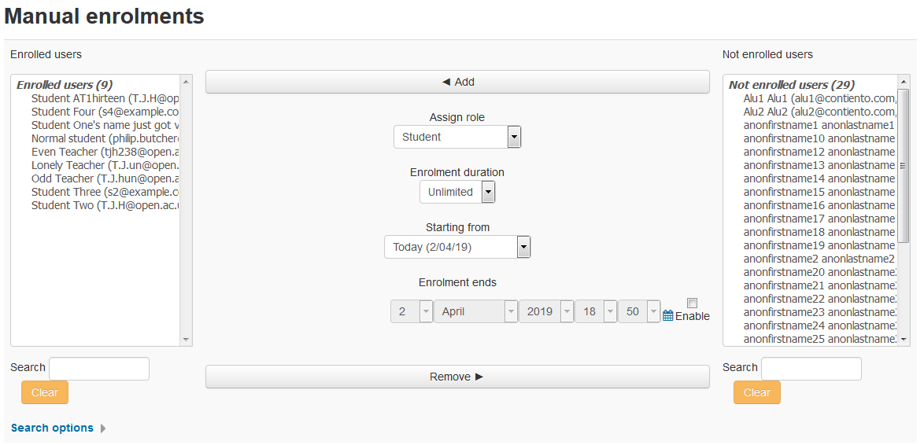
Task: Open the Assign role dropdown
Action: click(457, 137)
